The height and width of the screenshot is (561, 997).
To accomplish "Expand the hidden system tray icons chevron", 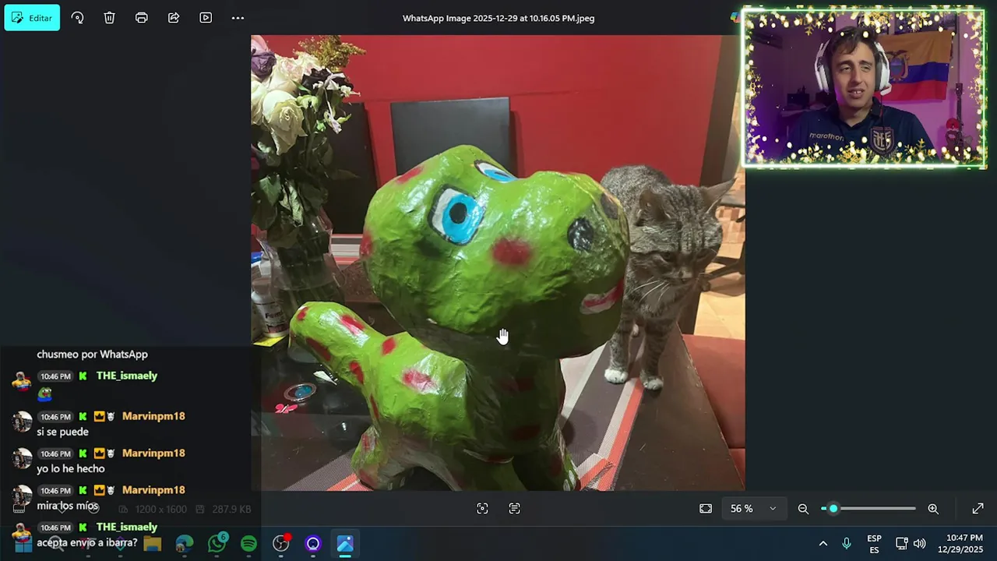I will click(x=823, y=543).
